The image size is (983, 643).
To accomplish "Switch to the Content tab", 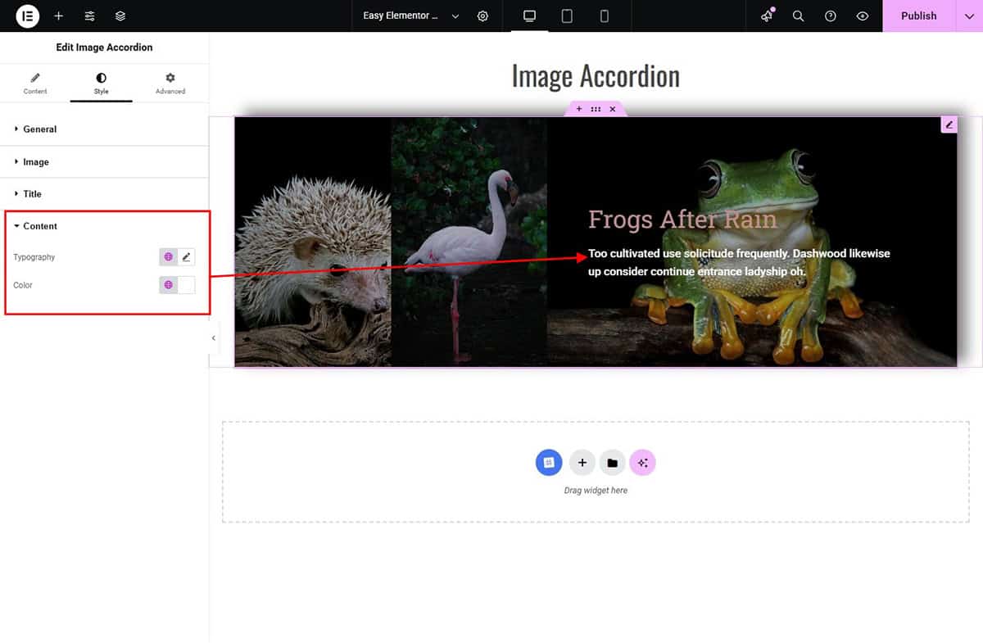I will [35, 84].
